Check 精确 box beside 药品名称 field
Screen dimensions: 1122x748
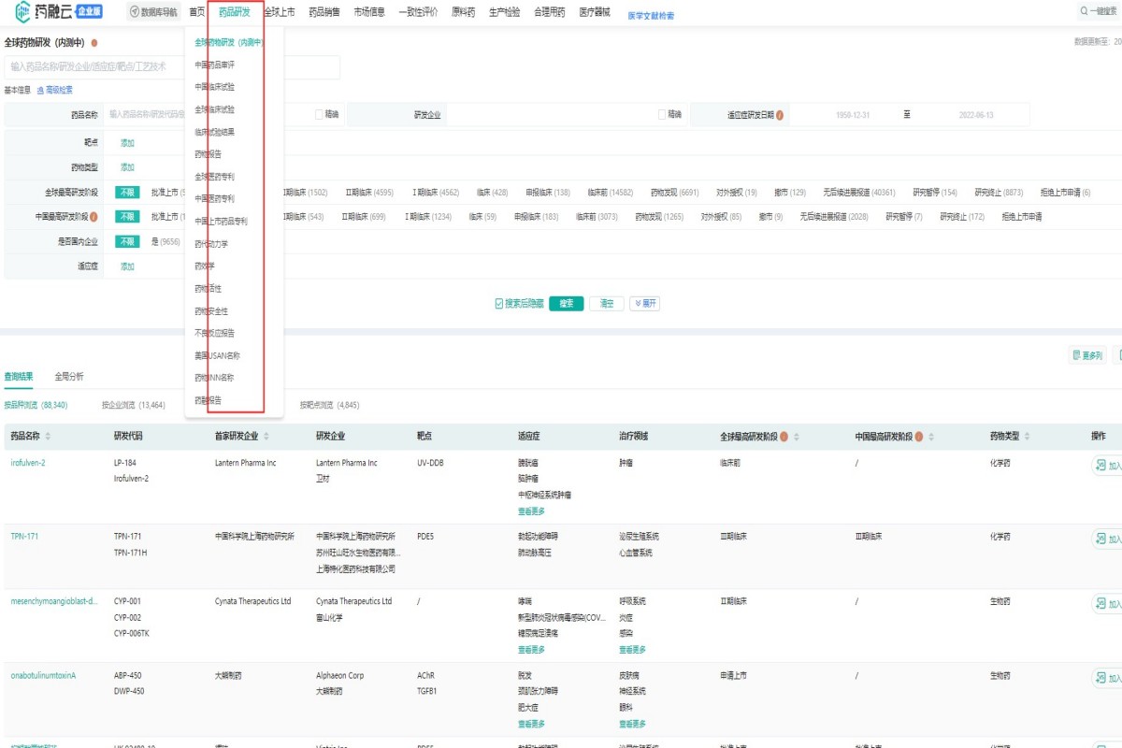tap(319, 115)
